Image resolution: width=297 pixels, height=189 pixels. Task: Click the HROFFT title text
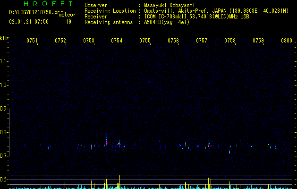(48, 4)
